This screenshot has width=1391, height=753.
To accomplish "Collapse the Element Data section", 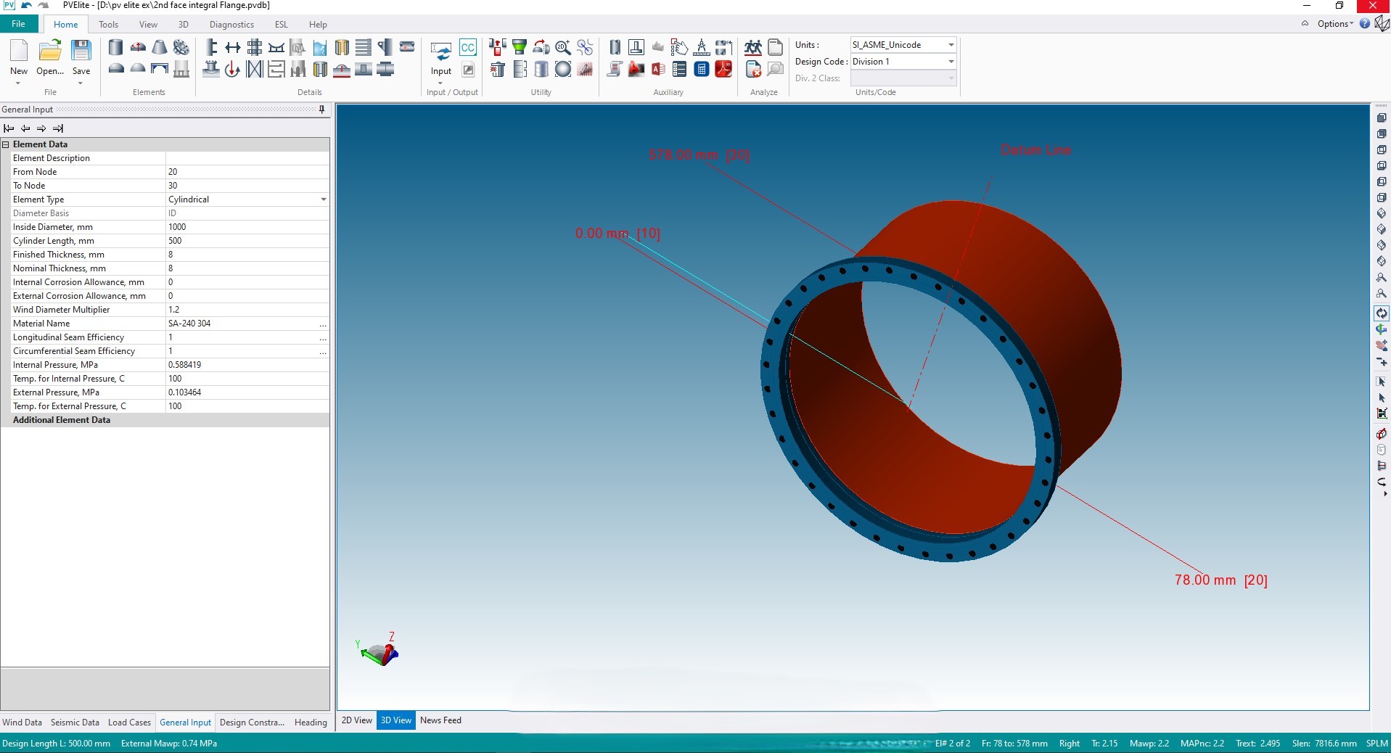I will [x=6, y=144].
